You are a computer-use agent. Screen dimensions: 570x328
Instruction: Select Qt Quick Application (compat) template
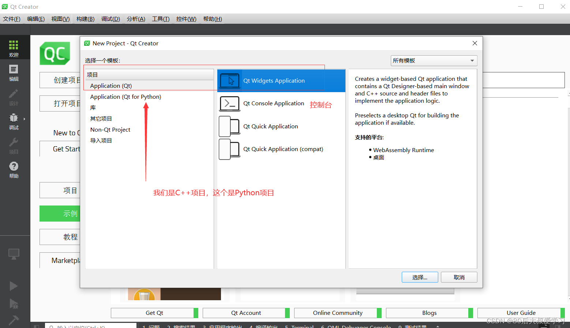pyautogui.click(x=281, y=149)
